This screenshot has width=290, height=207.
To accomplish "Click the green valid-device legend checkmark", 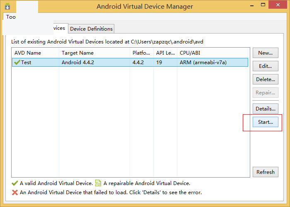I will point(15,183).
